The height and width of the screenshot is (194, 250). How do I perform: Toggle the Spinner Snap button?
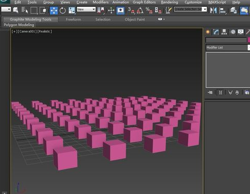(x=158, y=10)
